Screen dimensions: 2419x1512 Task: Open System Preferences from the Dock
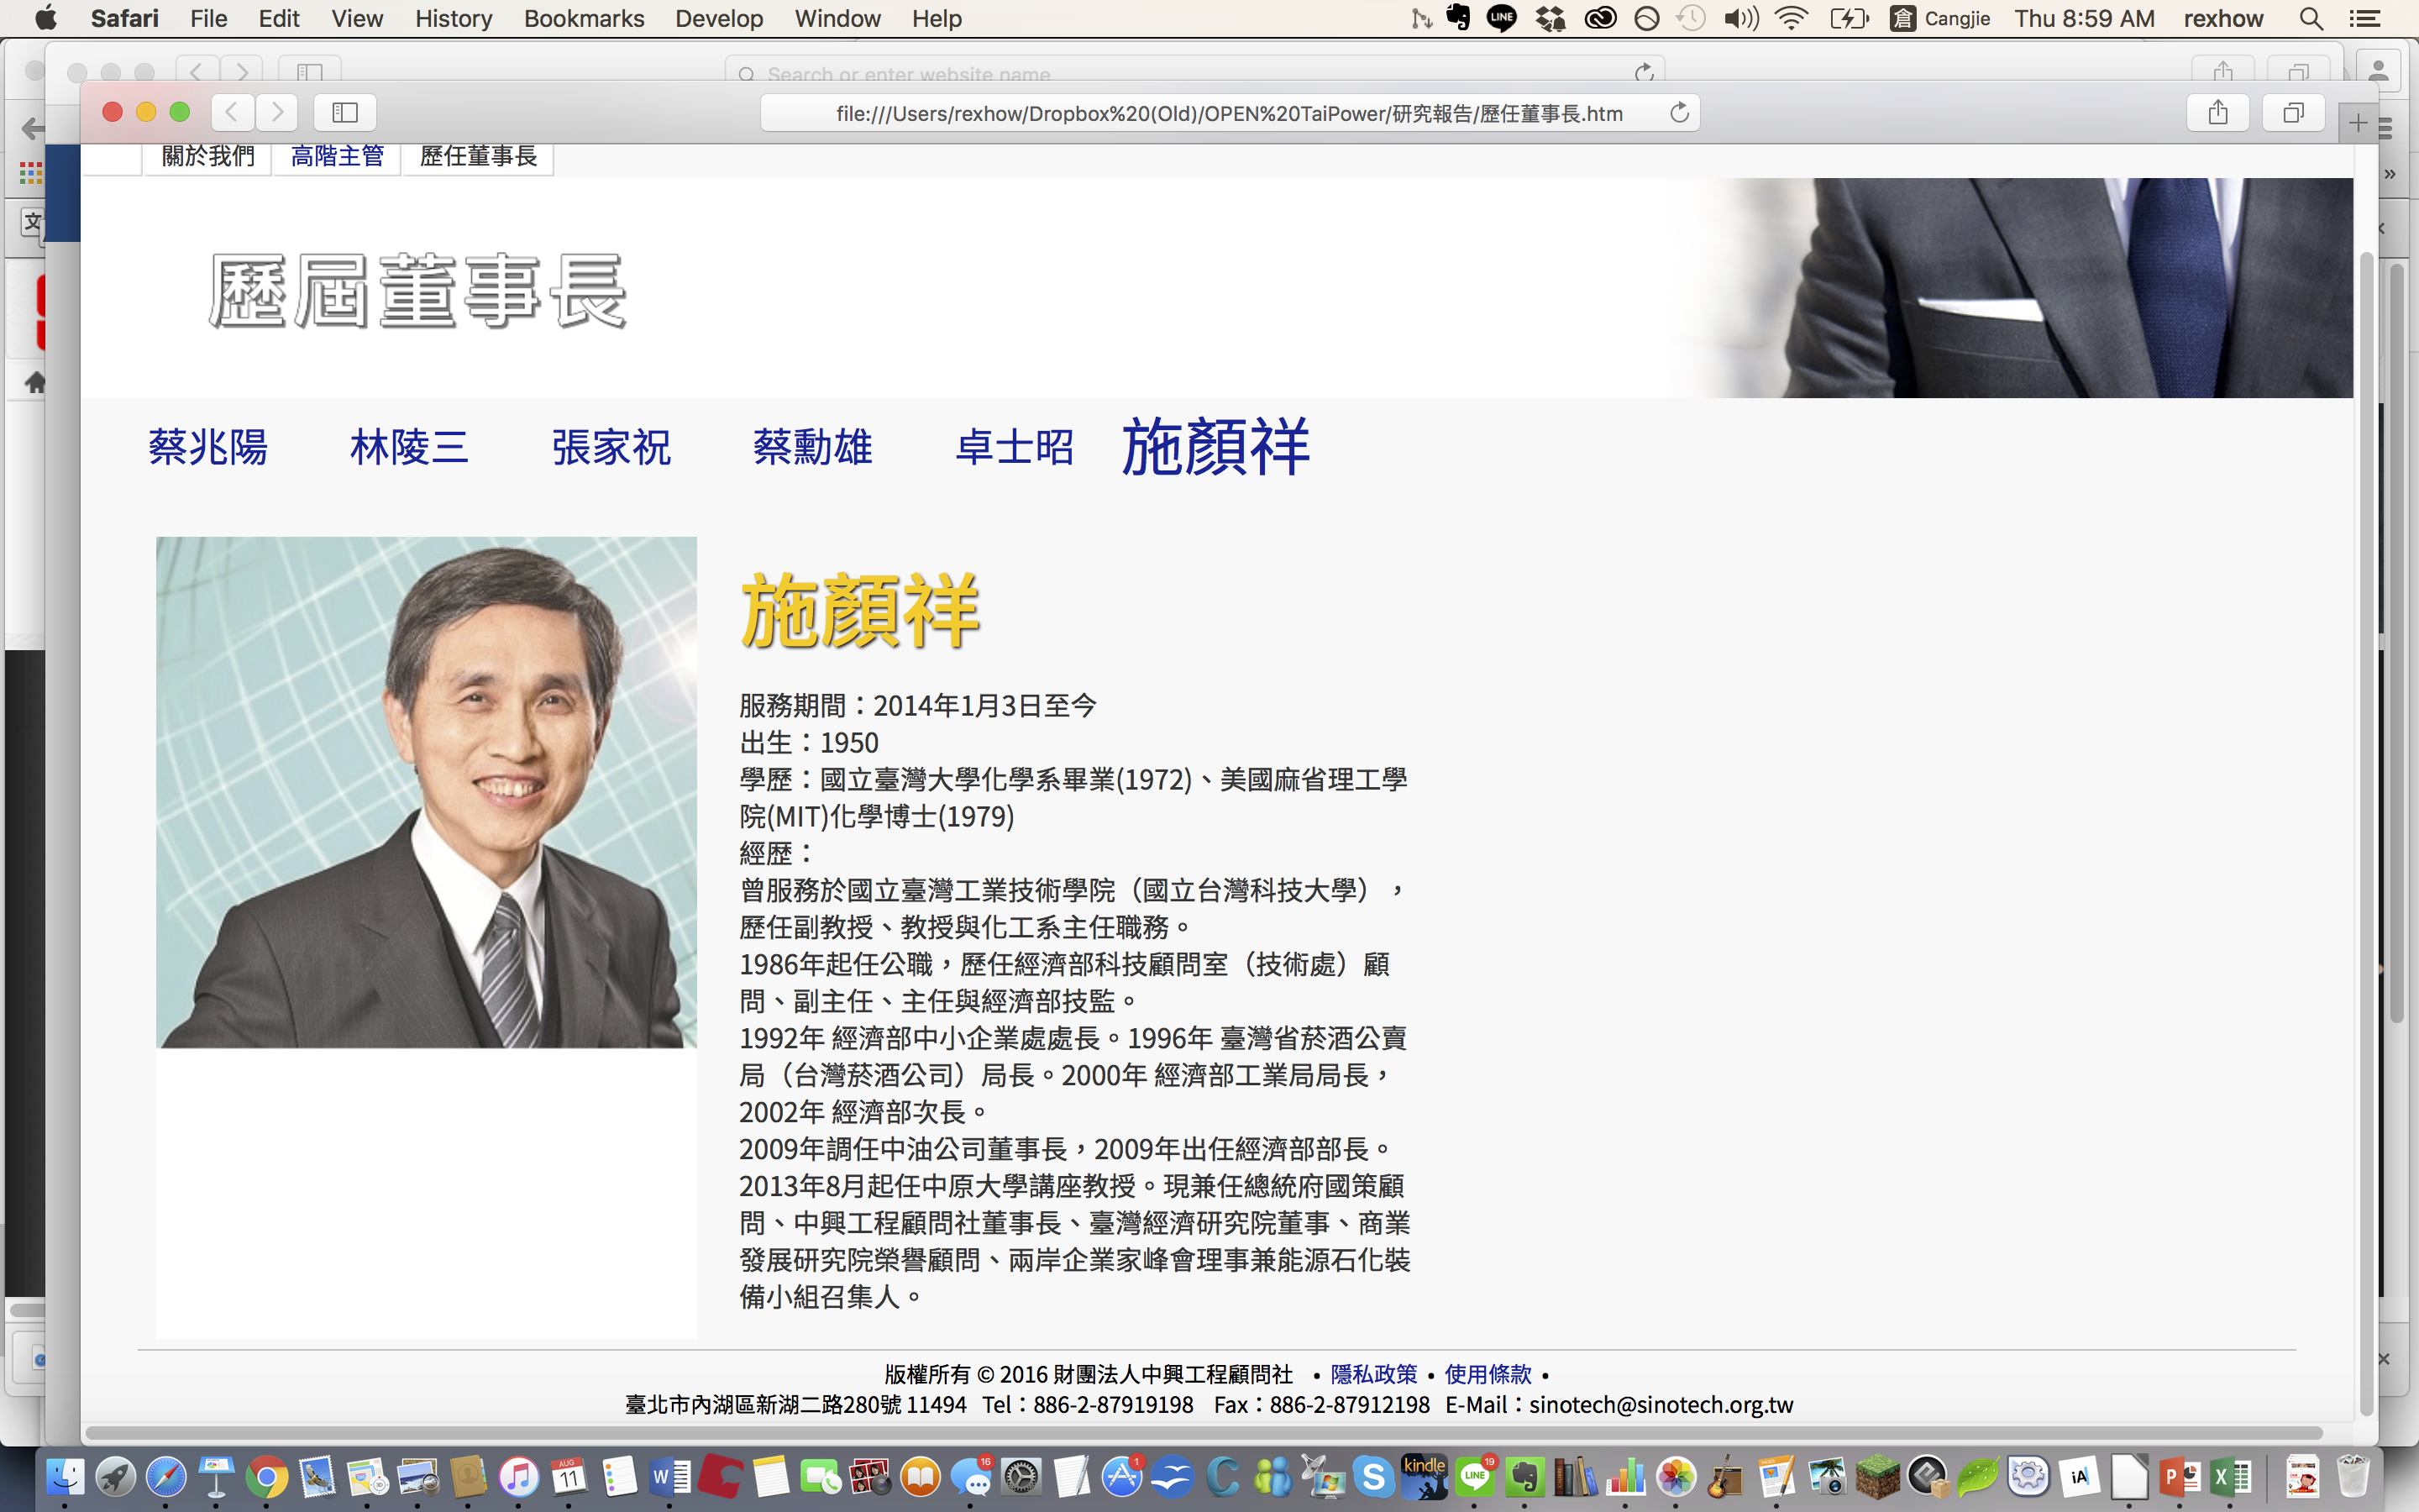click(1021, 1476)
